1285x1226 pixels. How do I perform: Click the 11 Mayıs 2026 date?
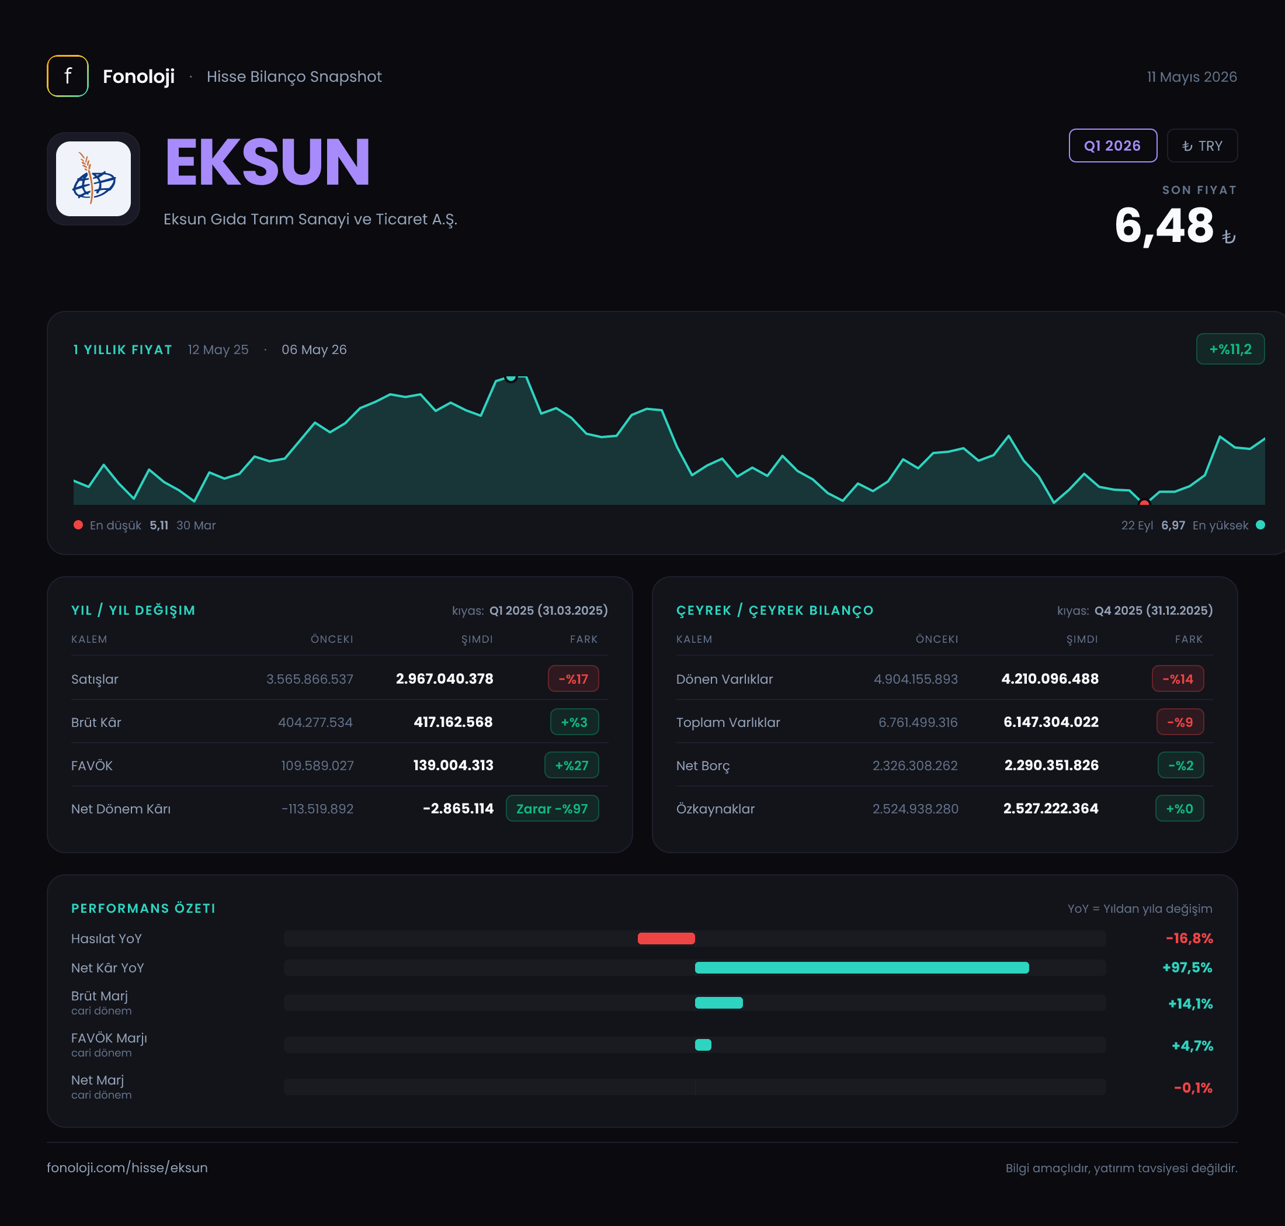click(1192, 77)
